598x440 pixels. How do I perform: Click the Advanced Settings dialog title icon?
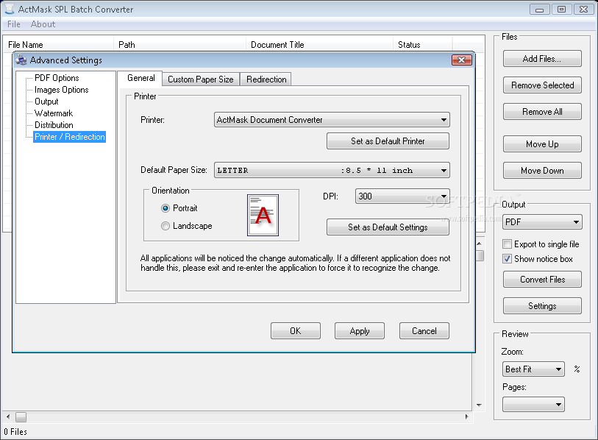(21, 60)
